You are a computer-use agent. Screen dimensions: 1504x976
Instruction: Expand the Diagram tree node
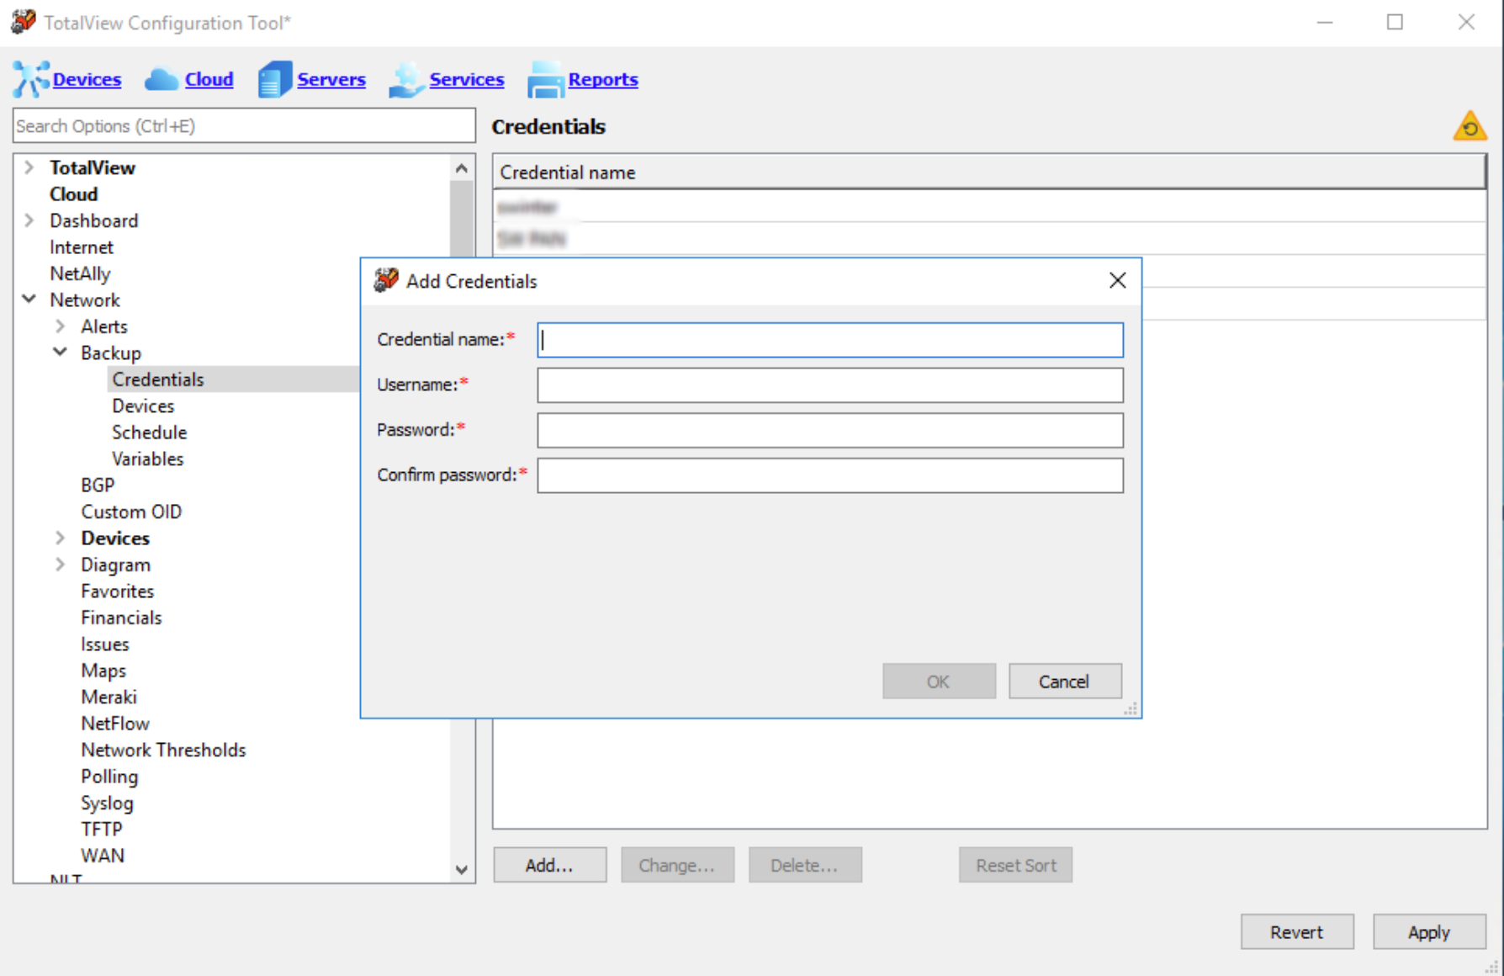pos(61,564)
